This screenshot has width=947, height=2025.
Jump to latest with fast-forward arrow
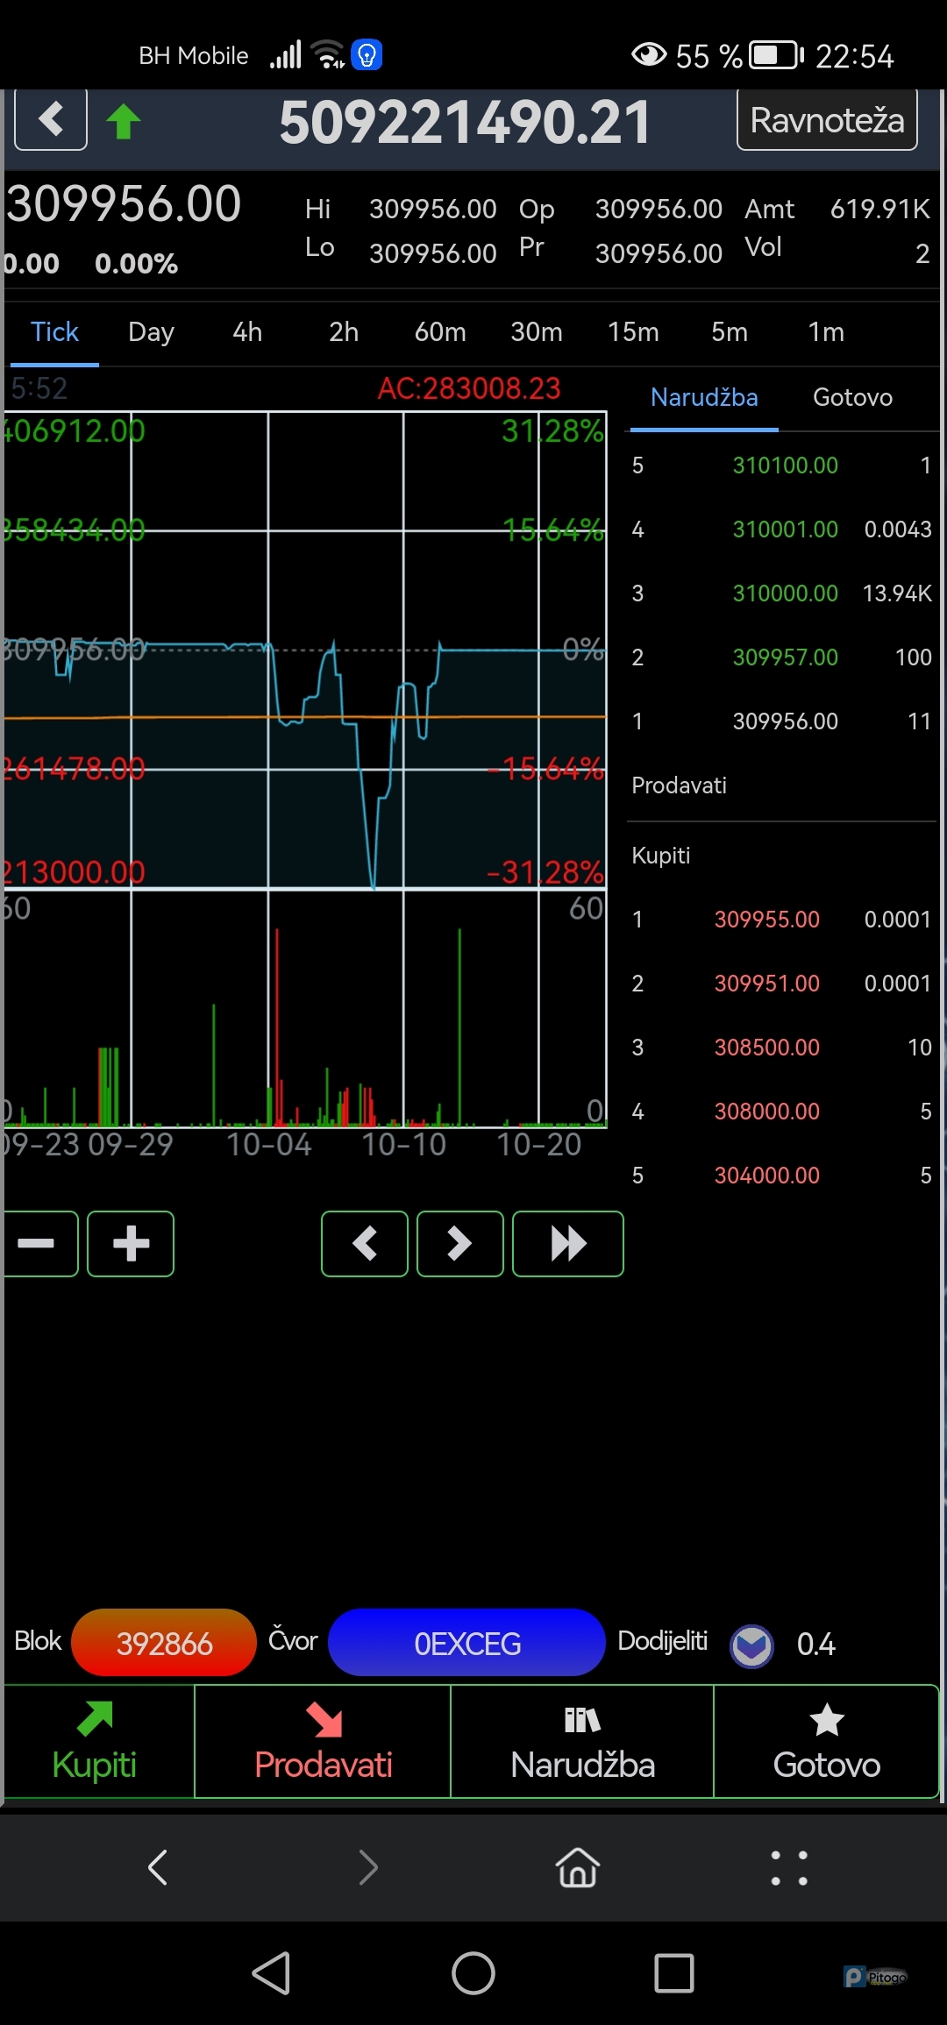coord(567,1243)
